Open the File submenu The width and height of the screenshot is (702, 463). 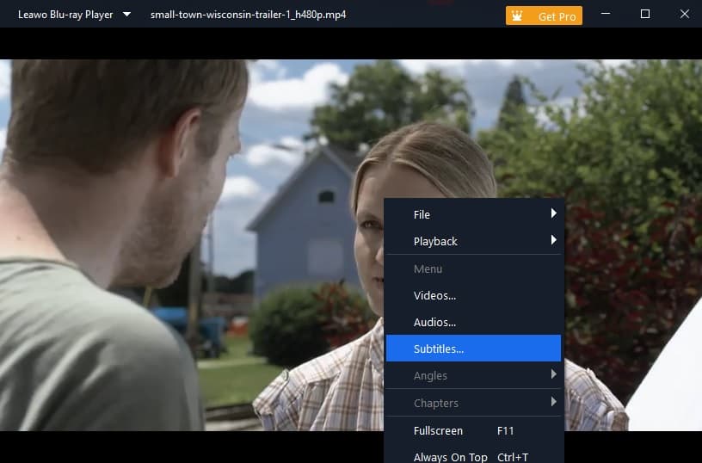coord(473,214)
